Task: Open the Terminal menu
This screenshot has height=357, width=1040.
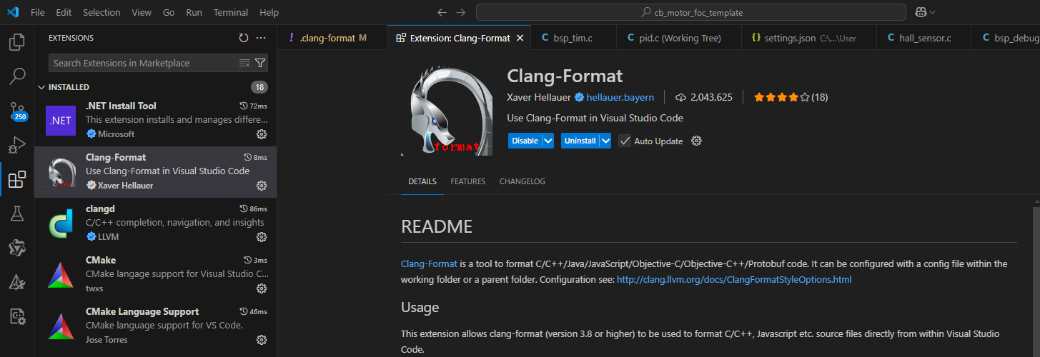Action: click(x=231, y=12)
